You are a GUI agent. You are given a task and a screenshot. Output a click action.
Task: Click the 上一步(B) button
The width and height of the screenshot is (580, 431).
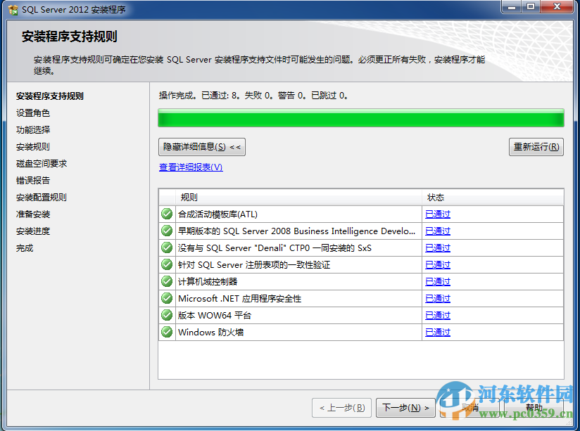[341, 407]
